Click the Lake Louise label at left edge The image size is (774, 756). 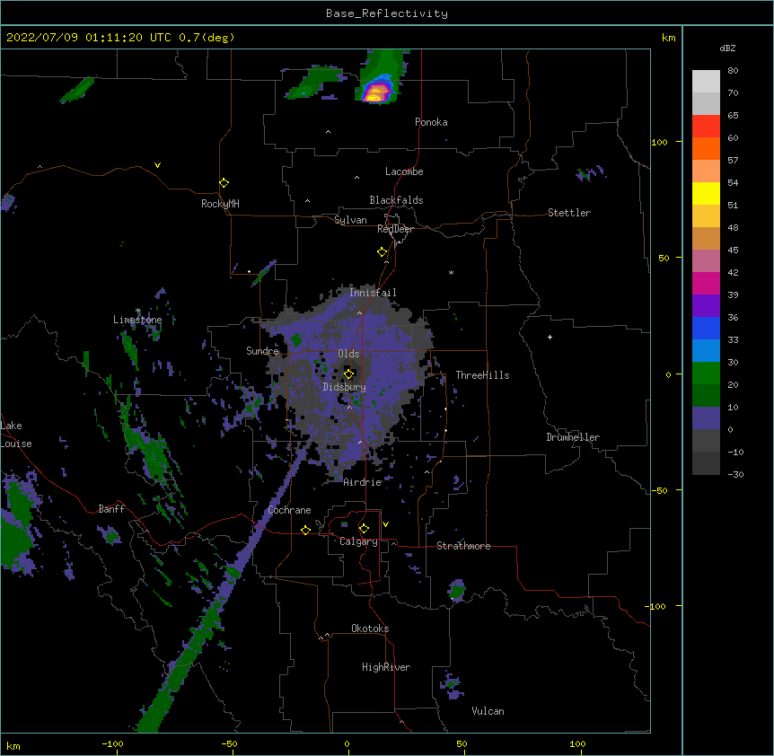pyautogui.click(x=16, y=435)
